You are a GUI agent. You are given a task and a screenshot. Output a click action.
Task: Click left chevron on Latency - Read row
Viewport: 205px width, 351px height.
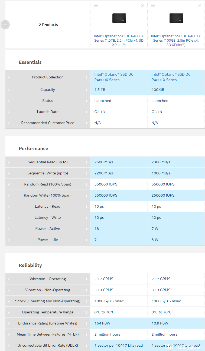point(9,207)
